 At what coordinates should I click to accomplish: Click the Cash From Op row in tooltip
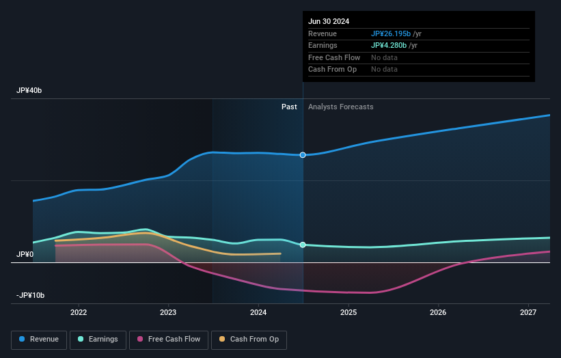pyautogui.click(x=419, y=70)
